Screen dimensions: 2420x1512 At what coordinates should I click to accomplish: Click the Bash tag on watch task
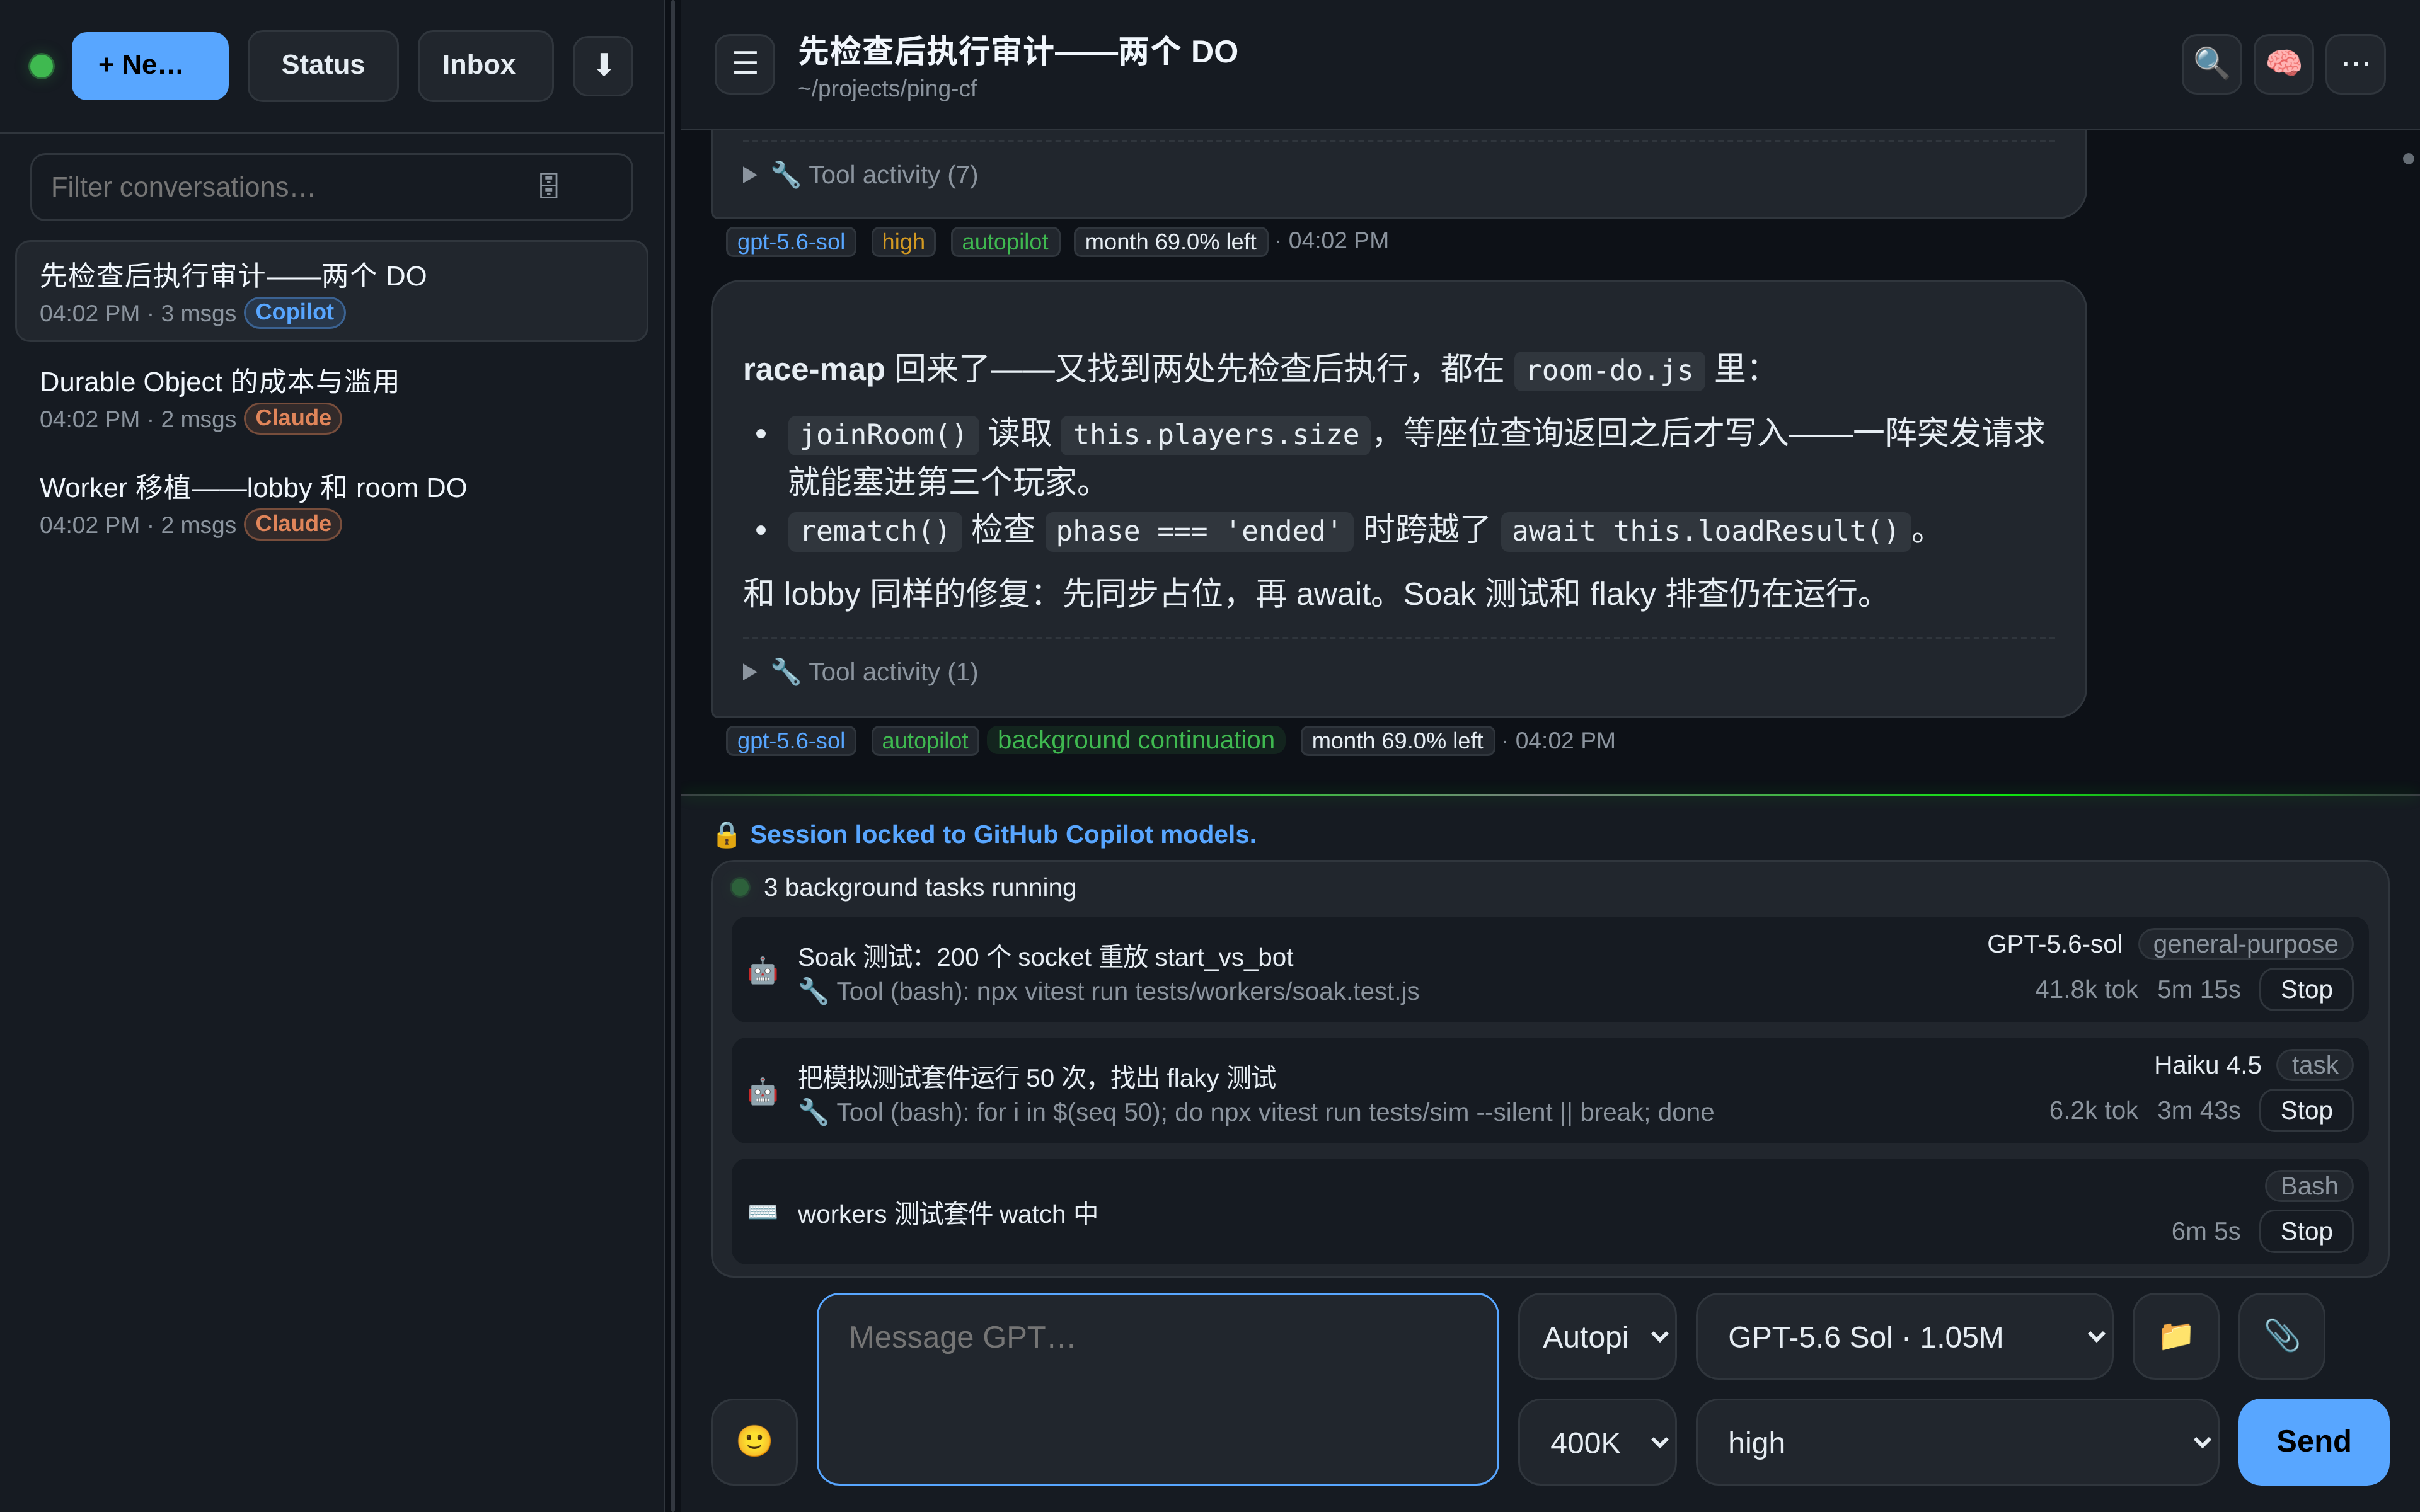click(x=2309, y=1186)
